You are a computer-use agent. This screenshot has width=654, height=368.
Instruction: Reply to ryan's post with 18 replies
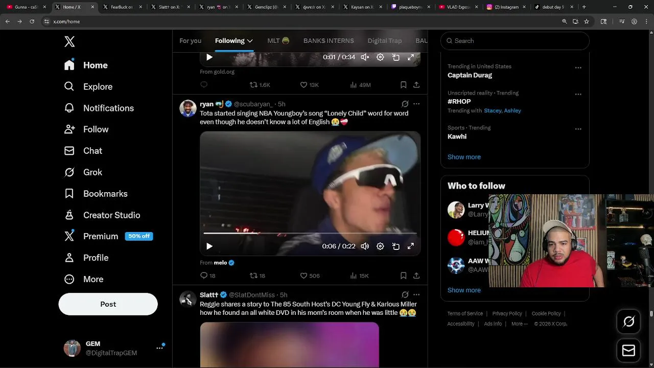207,275
